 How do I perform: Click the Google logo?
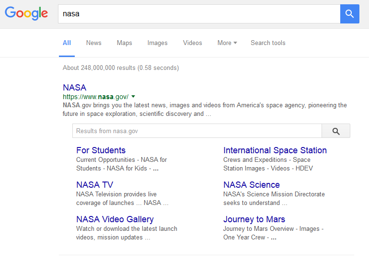26,13
